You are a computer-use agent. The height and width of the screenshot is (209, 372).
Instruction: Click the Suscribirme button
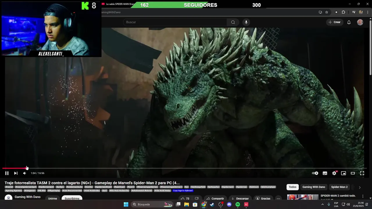click(x=72, y=198)
